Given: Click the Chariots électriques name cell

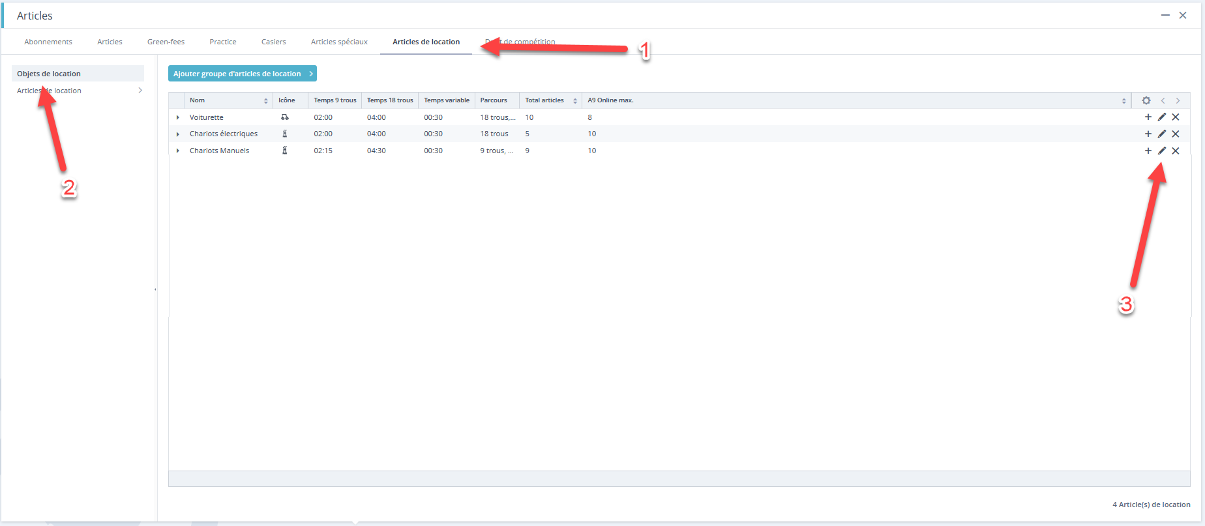Looking at the screenshot, I should pyautogui.click(x=224, y=134).
